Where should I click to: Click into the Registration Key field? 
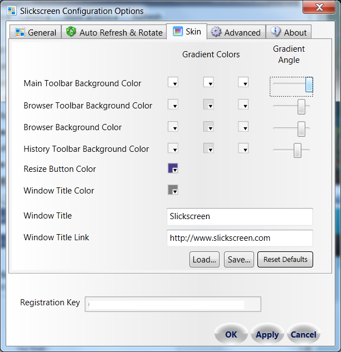[x=173, y=304]
